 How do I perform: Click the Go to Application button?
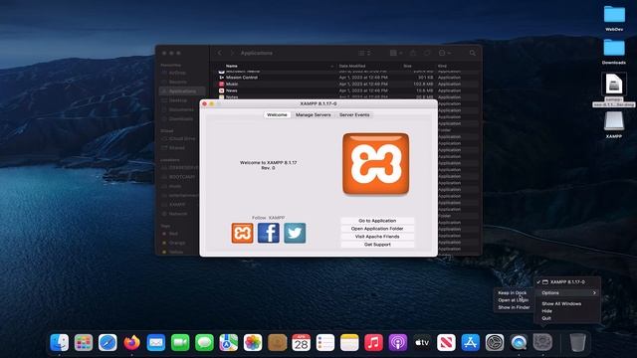tap(377, 221)
